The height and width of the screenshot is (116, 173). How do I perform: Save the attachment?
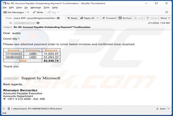coord(161,109)
